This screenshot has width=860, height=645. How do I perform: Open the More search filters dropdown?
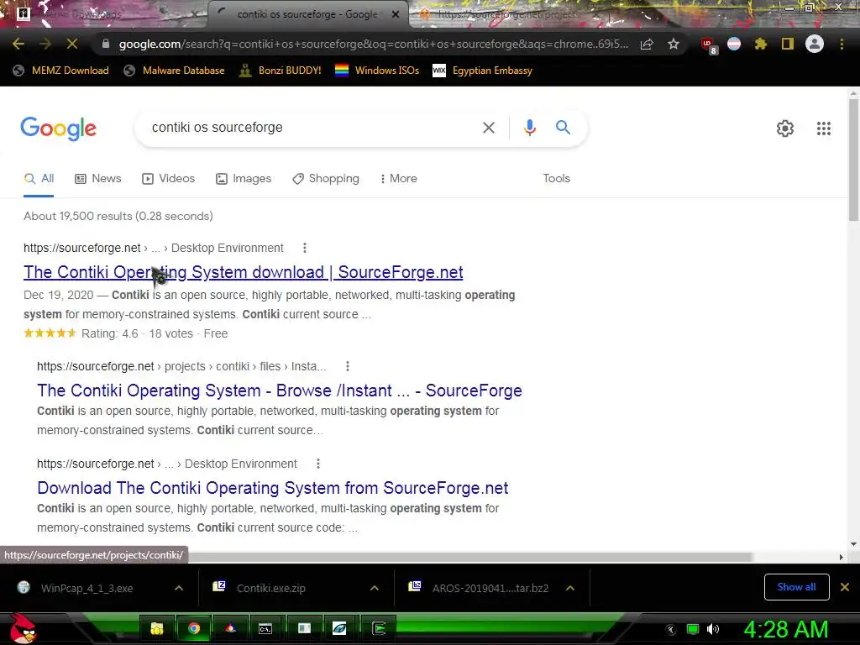click(x=398, y=179)
